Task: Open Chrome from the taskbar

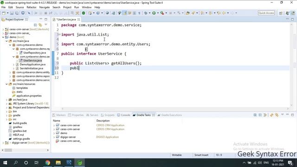Action: [47, 163]
